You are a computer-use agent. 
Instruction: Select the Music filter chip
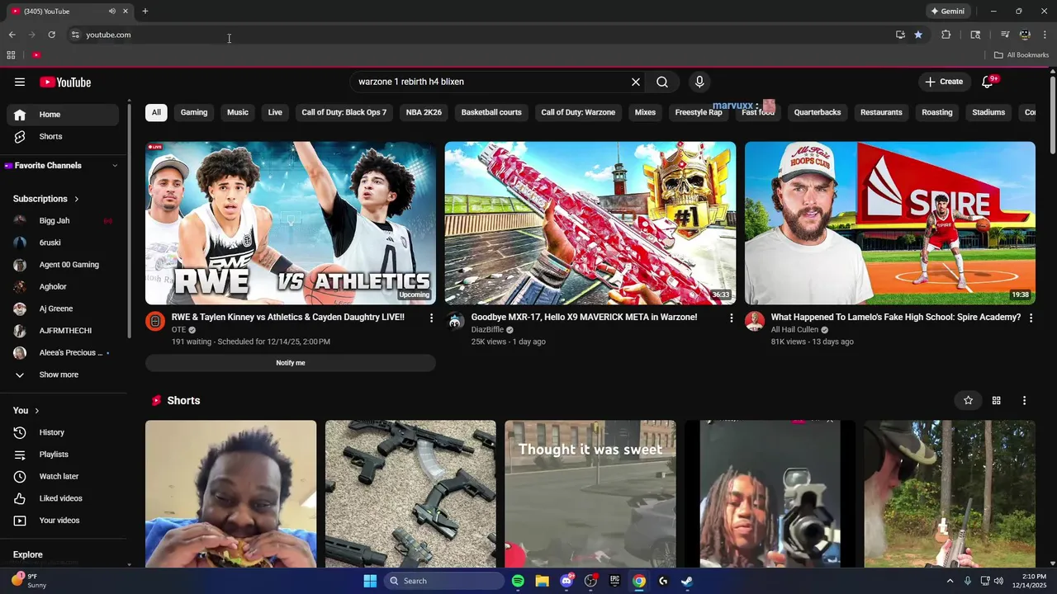click(x=238, y=112)
